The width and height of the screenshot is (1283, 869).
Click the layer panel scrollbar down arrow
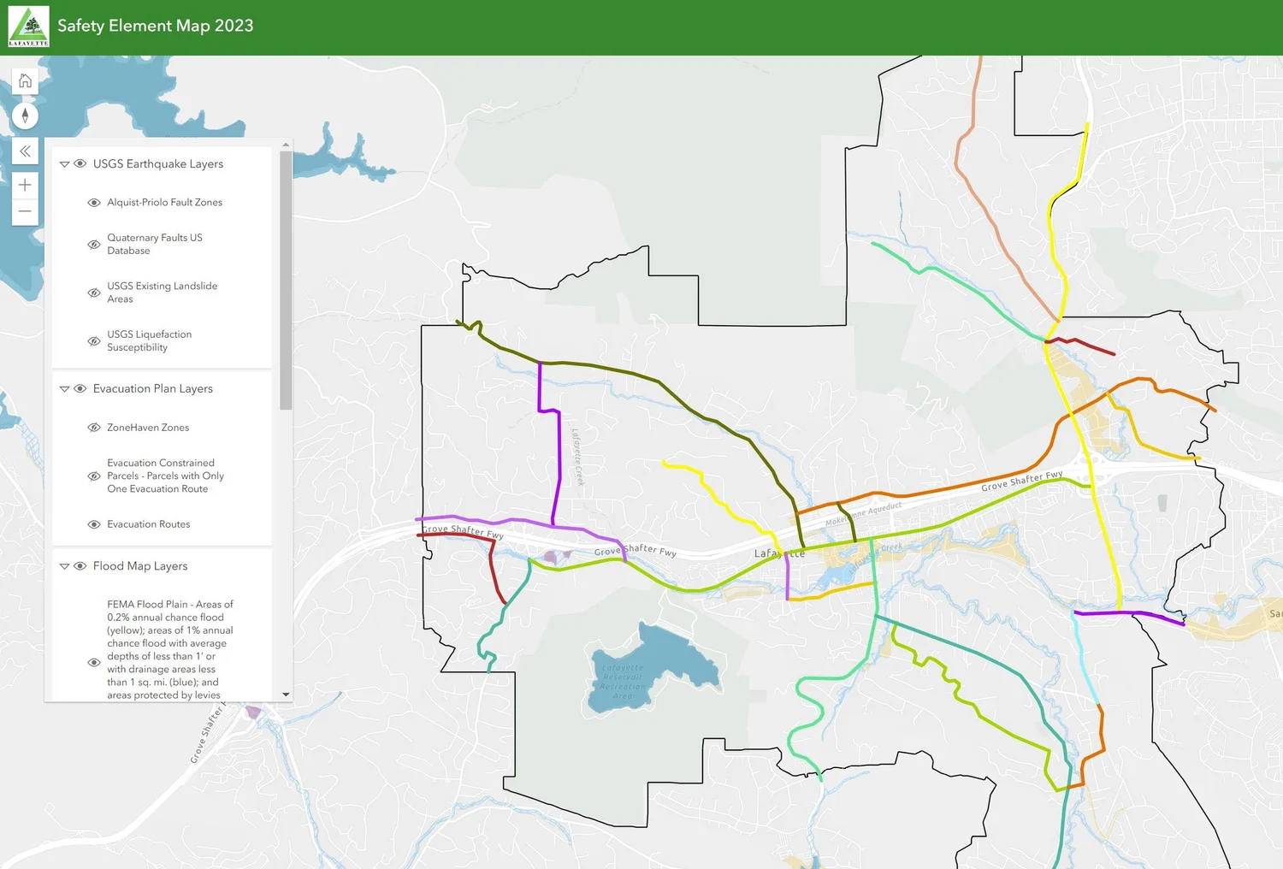click(286, 694)
